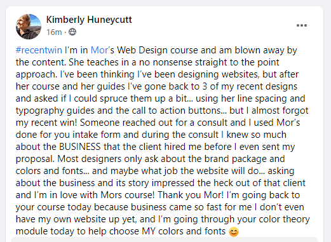Click the words 'my recent win!' in the post
This screenshot has width=331, height=242.
[46, 123]
